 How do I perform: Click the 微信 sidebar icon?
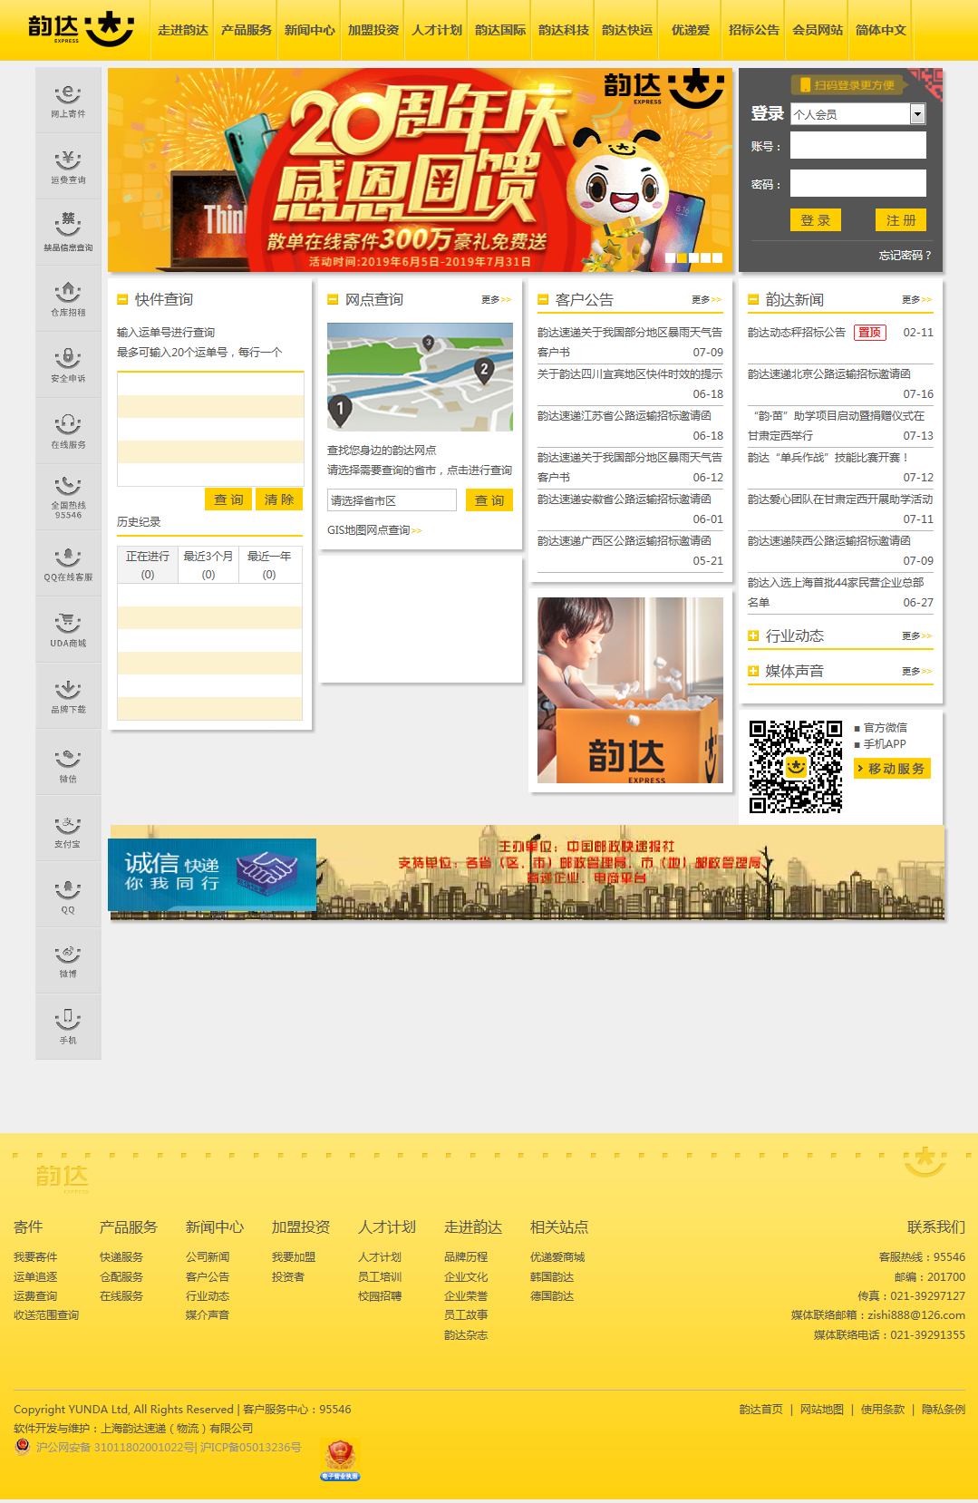tap(68, 762)
